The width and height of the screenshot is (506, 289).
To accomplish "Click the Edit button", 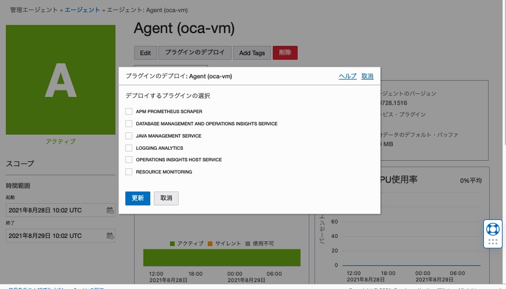I will 145,53.
